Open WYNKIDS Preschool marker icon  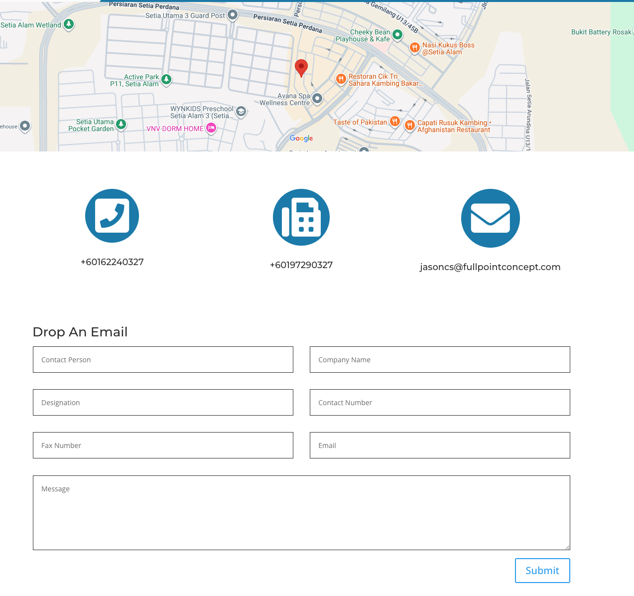[x=241, y=112]
